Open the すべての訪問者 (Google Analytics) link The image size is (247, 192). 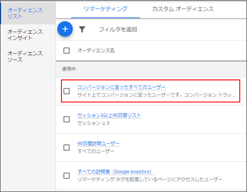point(115,172)
